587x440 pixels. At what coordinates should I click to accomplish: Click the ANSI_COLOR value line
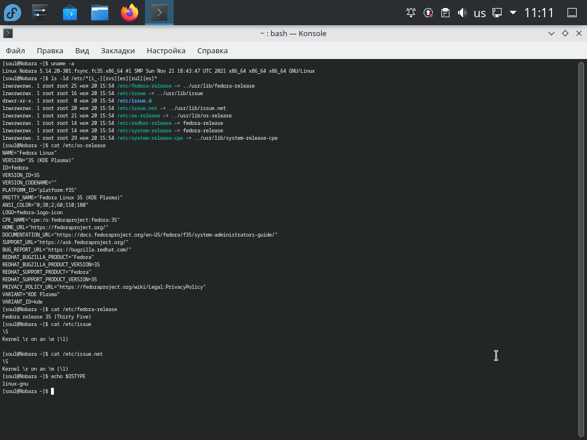45,205
